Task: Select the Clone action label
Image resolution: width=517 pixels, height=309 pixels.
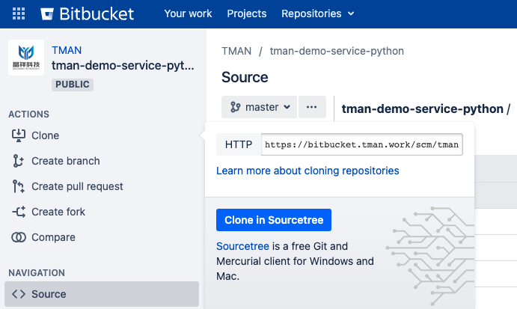Action: click(x=45, y=135)
